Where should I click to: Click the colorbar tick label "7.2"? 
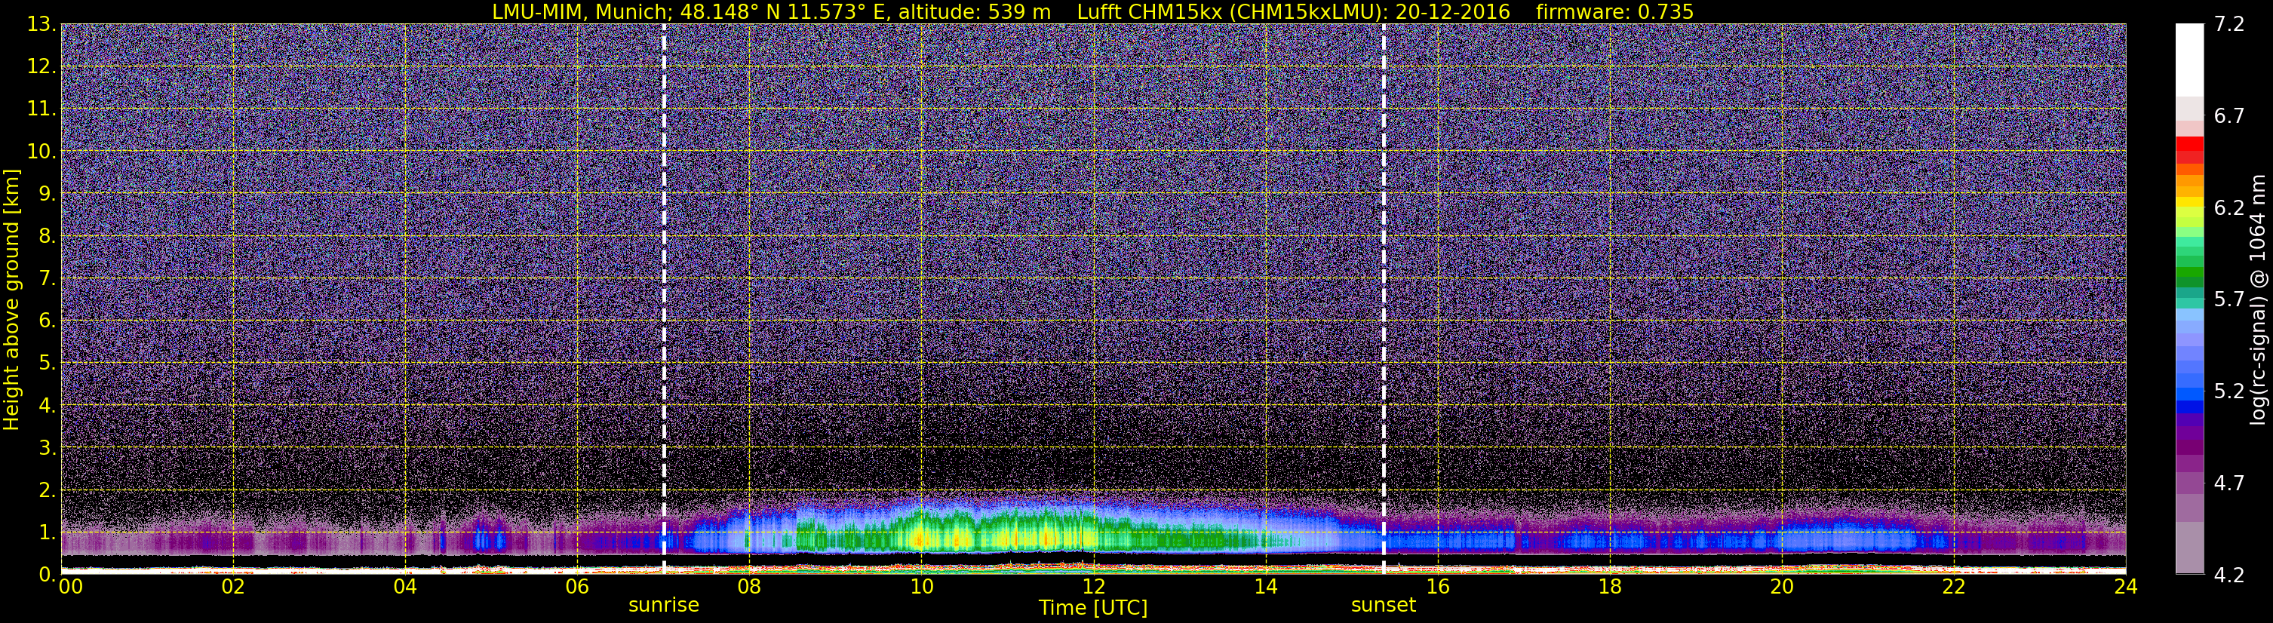point(2229,25)
